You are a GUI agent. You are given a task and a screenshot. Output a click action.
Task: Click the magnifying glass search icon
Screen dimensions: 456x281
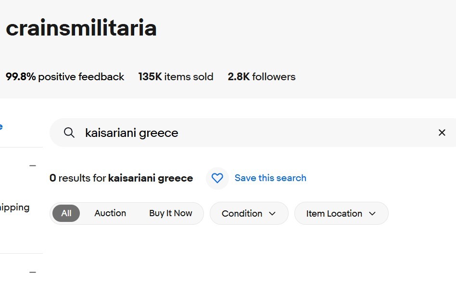[69, 133]
